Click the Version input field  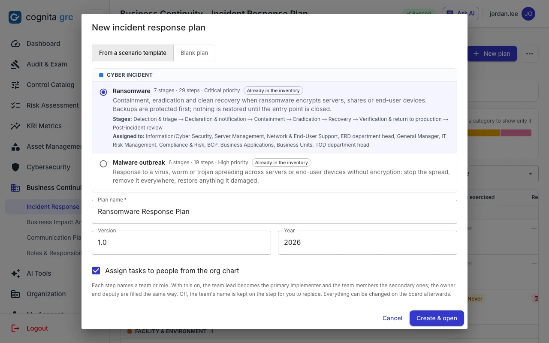[181, 242]
